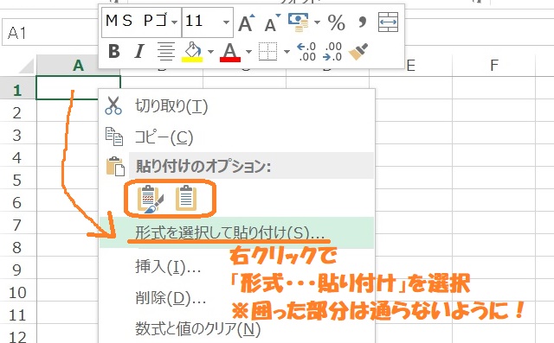Click Merge and Center icon
The width and height of the screenshot is (554, 343).
pyautogui.click(x=388, y=22)
